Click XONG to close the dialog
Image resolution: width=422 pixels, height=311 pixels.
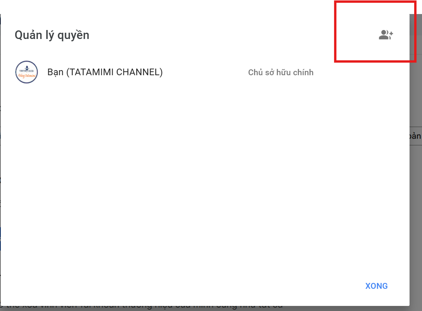click(x=376, y=286)
